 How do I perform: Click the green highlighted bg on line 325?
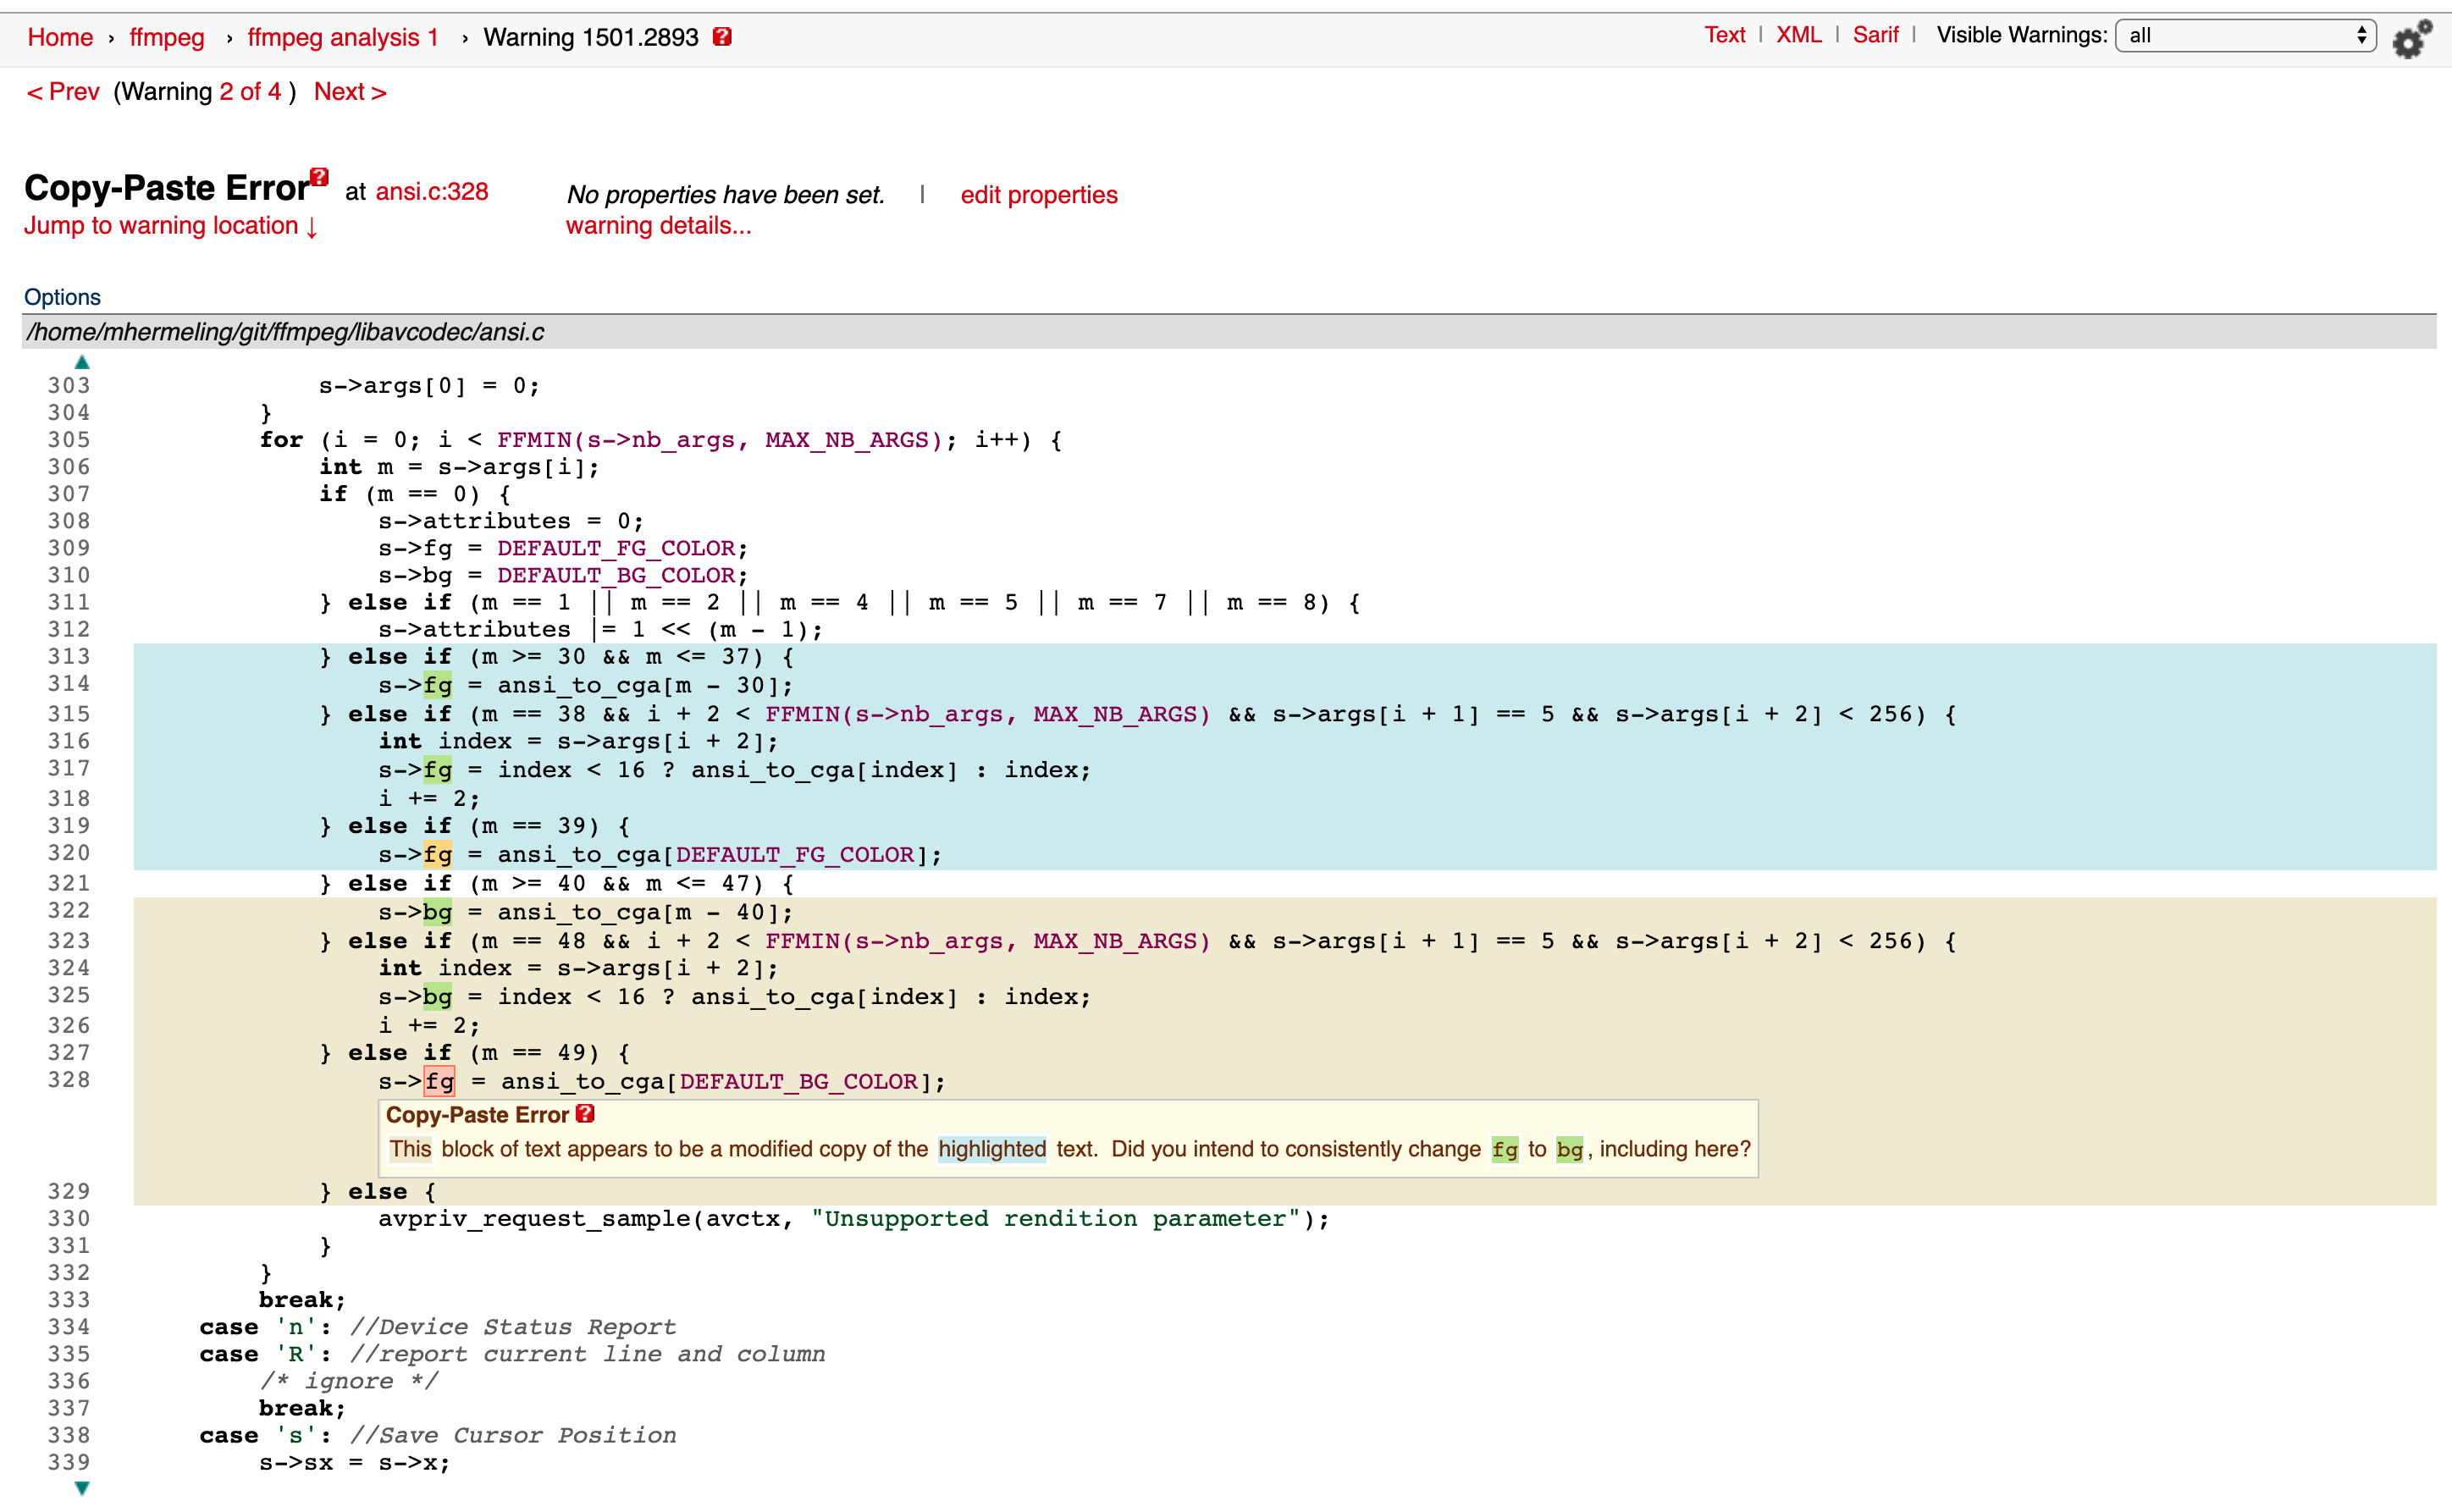point(438,997)
